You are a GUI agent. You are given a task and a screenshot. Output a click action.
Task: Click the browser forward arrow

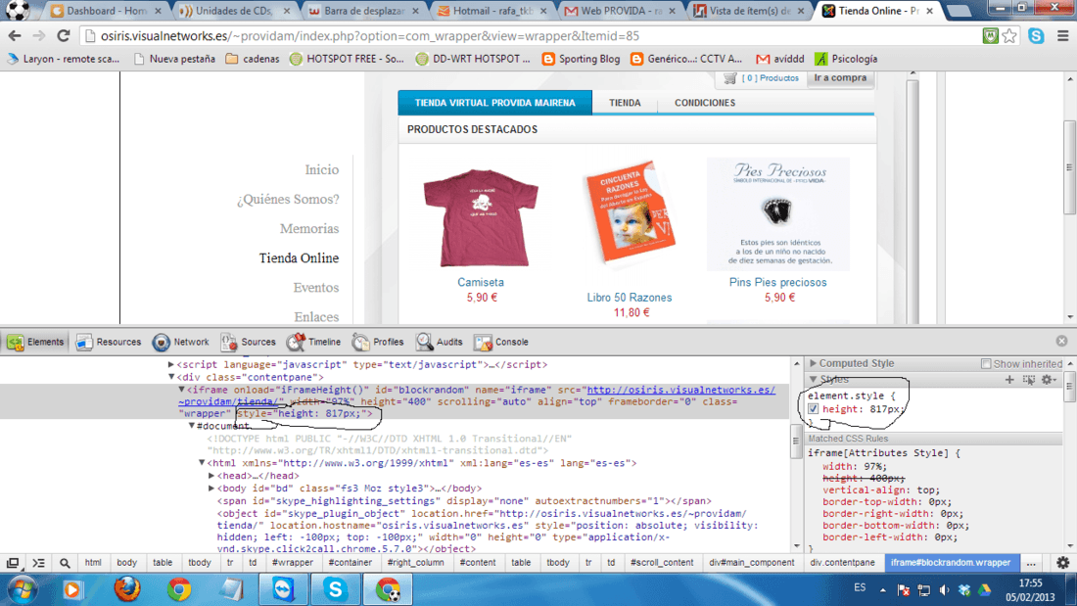(39, 35)
